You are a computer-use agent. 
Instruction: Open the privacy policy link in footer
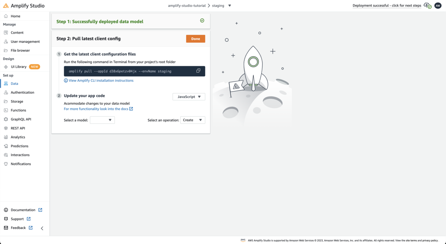pos(430,241)
